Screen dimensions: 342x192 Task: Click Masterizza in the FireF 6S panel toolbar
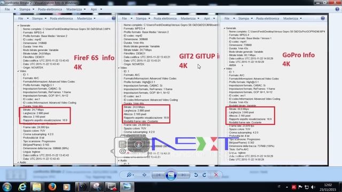(84, 19)
